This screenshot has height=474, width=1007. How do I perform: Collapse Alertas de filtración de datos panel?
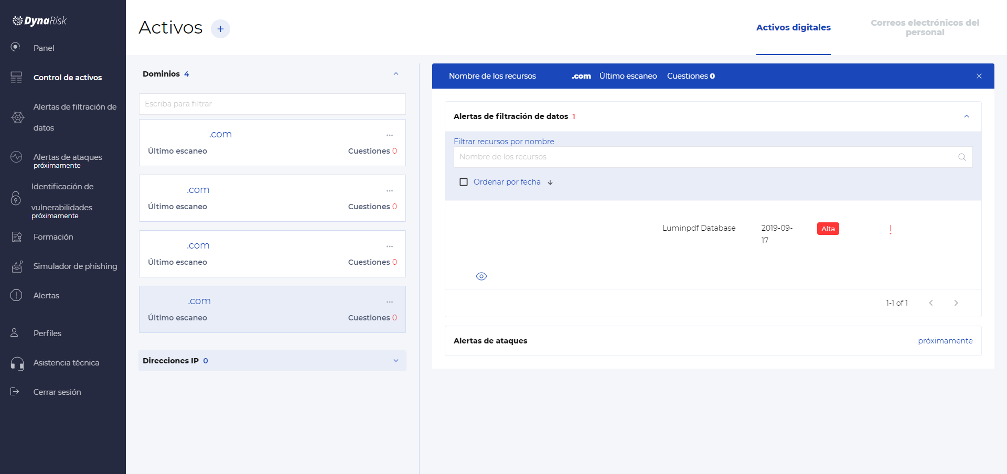(967, 116)
